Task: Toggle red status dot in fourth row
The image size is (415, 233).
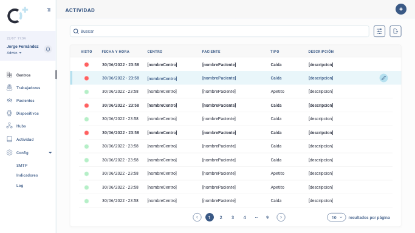Action: pyautogui.click(x=86, y=106)
